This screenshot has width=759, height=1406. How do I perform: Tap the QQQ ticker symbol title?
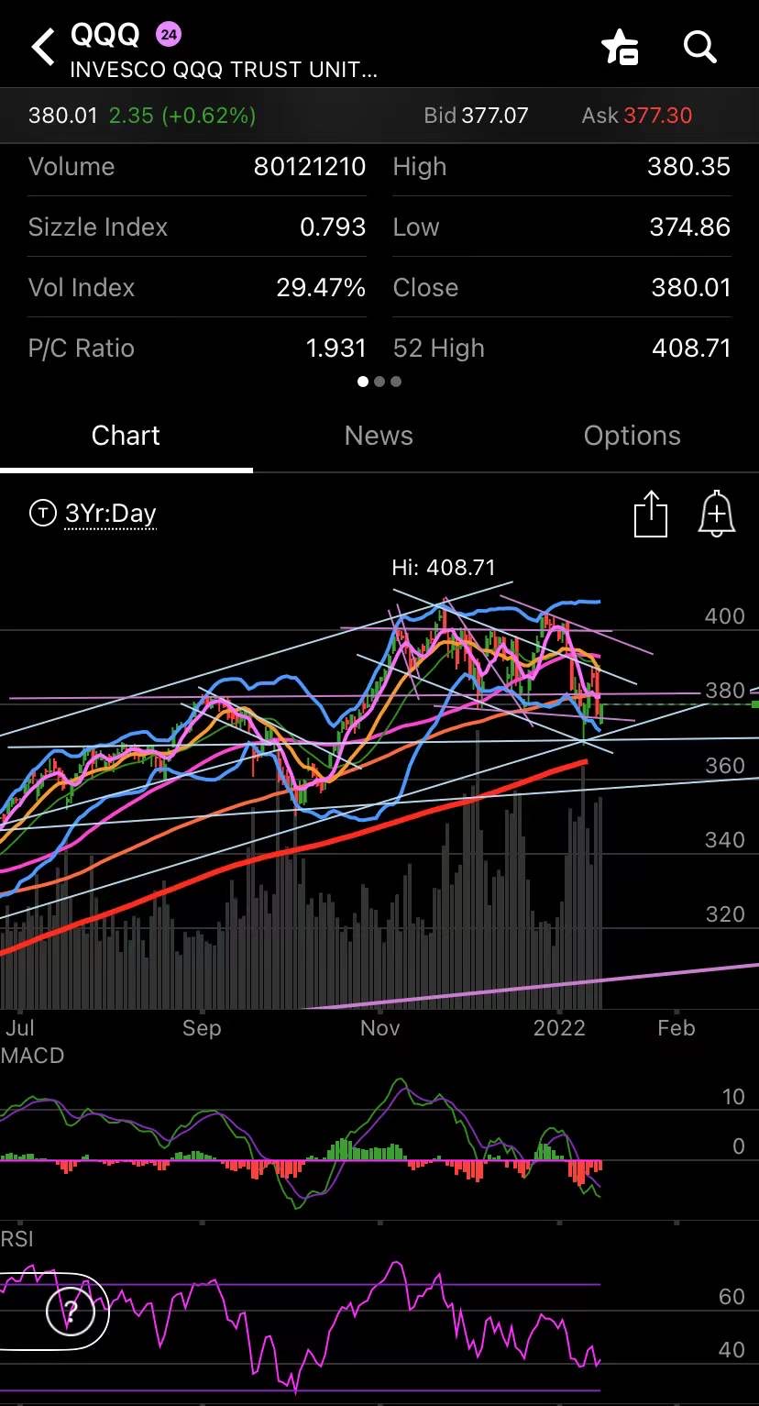click(105, 35)
